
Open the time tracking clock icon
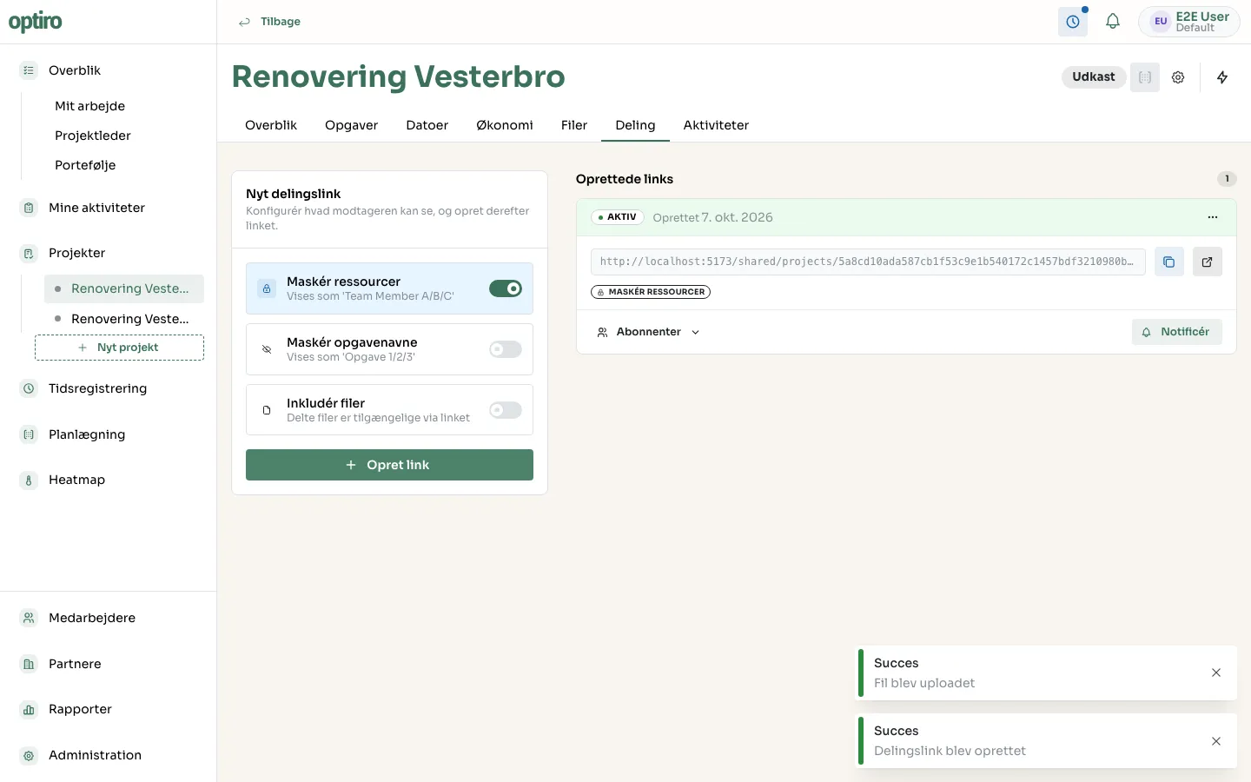pyautogui.click(x=1073, y=22)
